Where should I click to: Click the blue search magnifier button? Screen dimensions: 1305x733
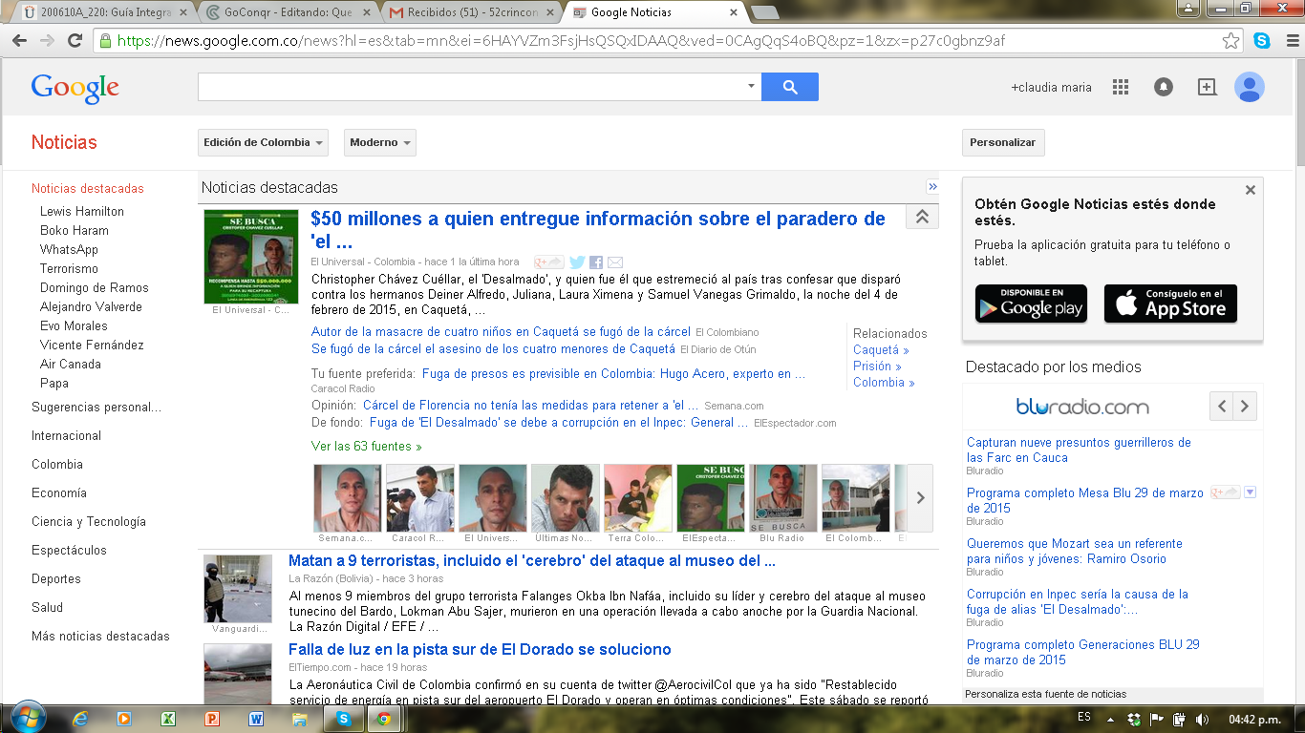click(789, 87)
